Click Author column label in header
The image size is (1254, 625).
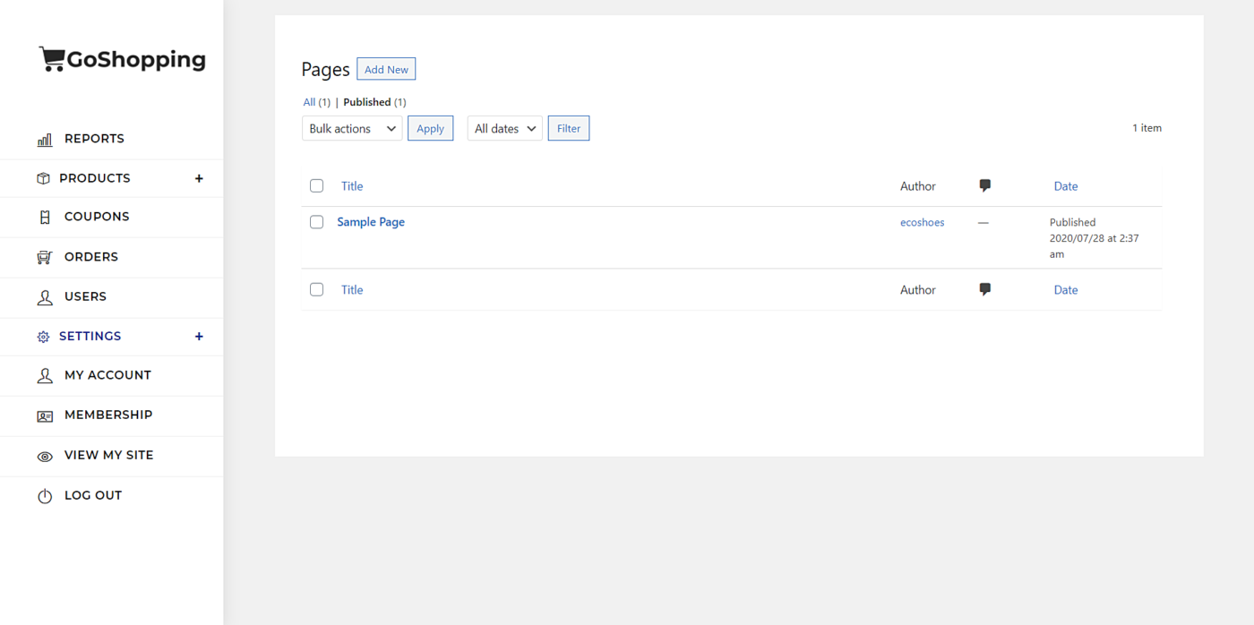(x=918, y=186)
